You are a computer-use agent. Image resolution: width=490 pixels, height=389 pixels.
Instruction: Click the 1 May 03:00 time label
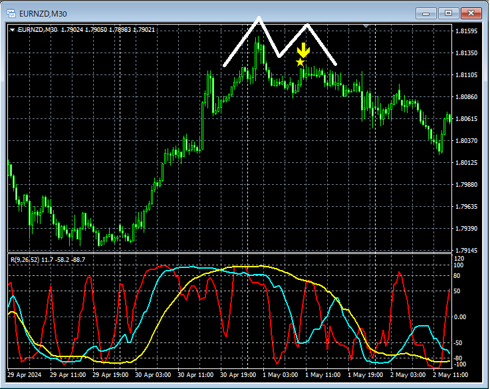click(281, 374)
